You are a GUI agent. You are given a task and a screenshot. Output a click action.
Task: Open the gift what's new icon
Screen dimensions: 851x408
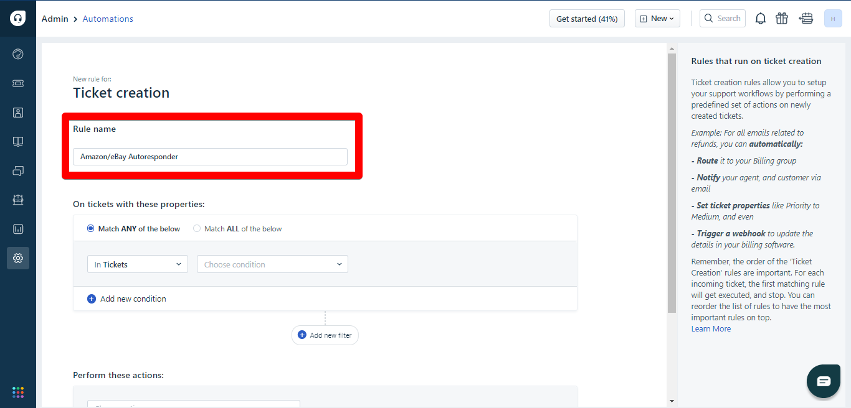click(x=782, y=19)
